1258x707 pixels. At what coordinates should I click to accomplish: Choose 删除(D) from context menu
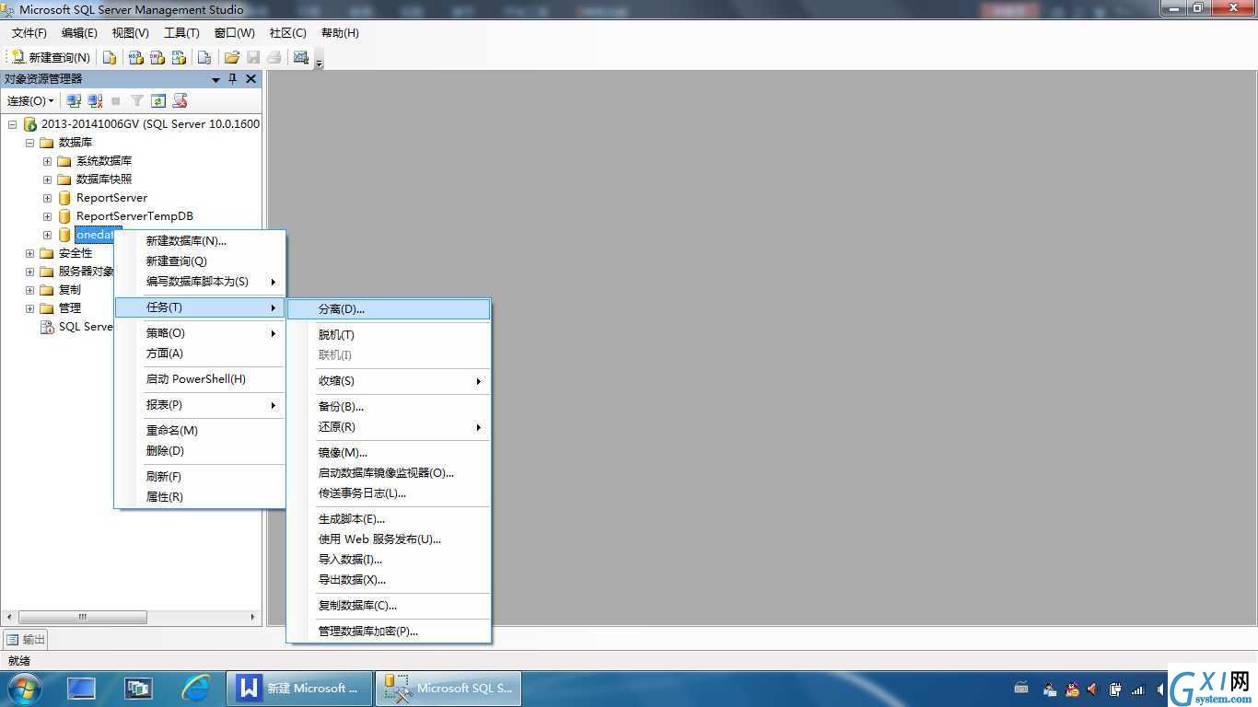tap(200, 451)
